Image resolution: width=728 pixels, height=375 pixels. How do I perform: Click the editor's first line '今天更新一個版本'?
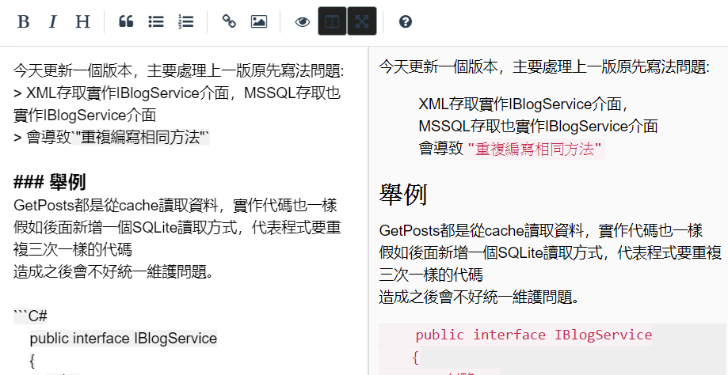(x=179, y=71)
